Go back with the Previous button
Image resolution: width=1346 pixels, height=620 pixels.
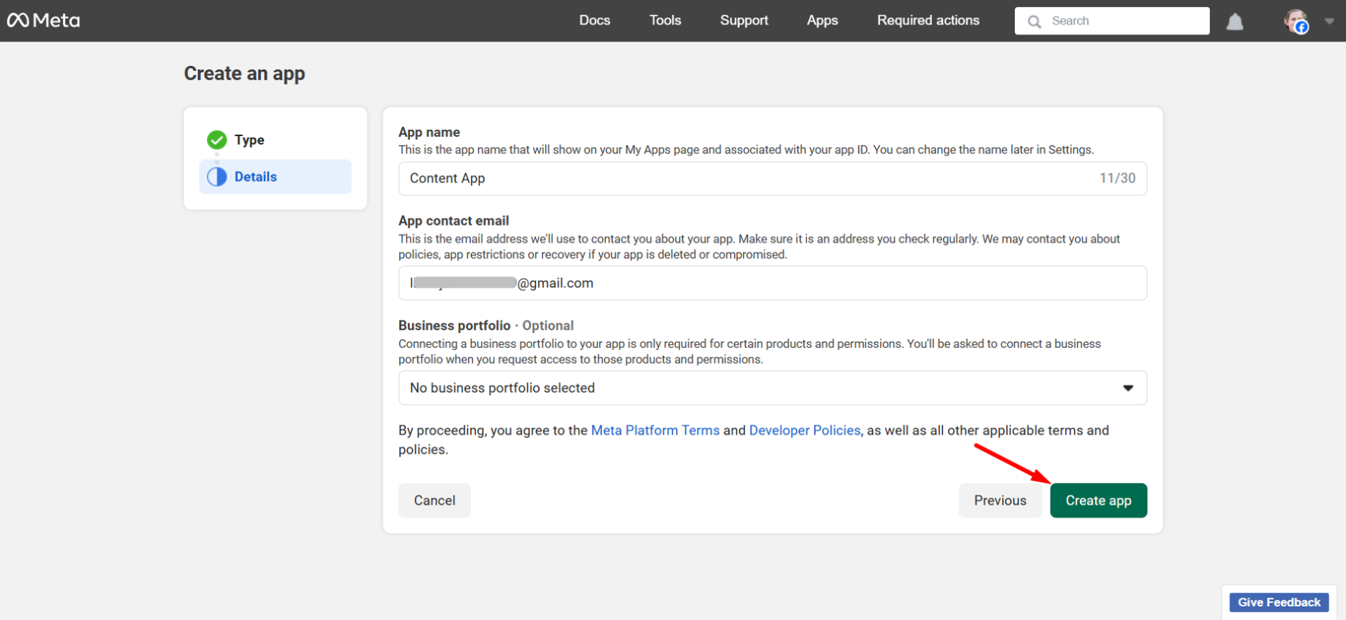click(x=999, y=500)
